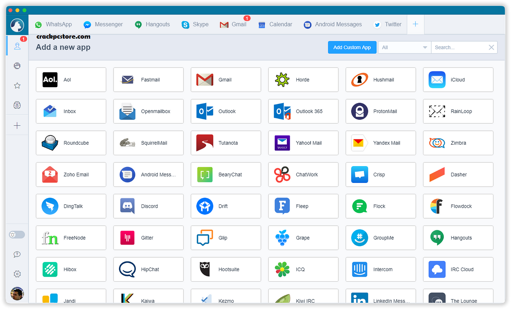Click the goat logo at top left
Image resolution: width=511 pixels, height=309 pixels.
(17, 25)
